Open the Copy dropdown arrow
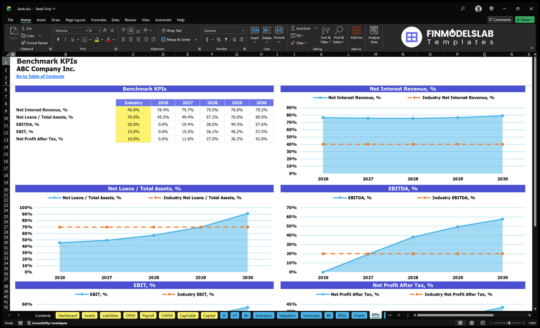The width and height of the screenshot is (540, 328). [40, 36]
